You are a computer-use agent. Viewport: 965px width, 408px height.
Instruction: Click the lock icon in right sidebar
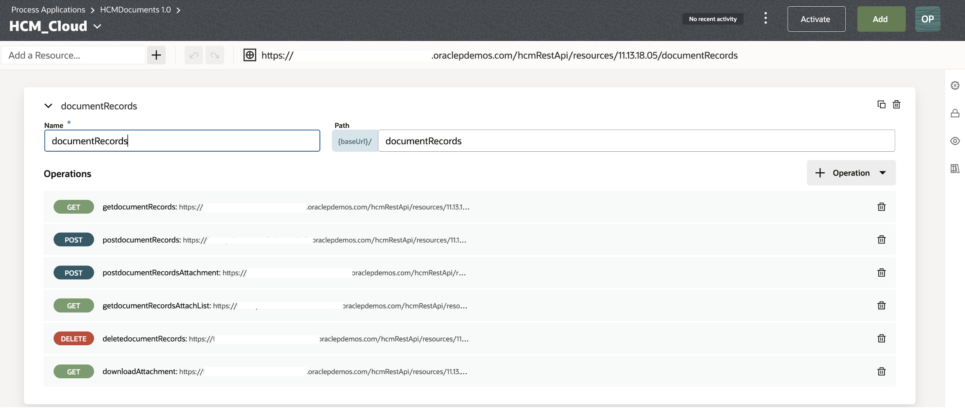[x=955, y=113]
